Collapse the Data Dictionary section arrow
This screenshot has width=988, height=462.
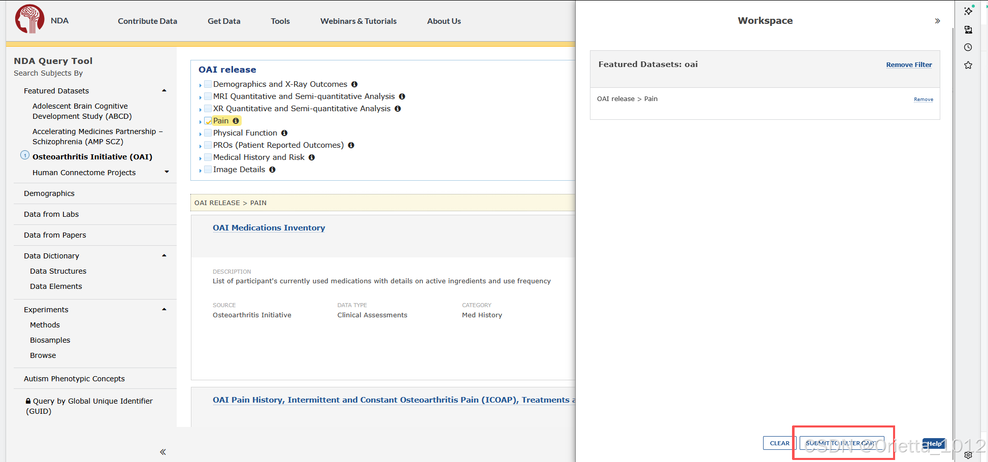tap(164, 255)
